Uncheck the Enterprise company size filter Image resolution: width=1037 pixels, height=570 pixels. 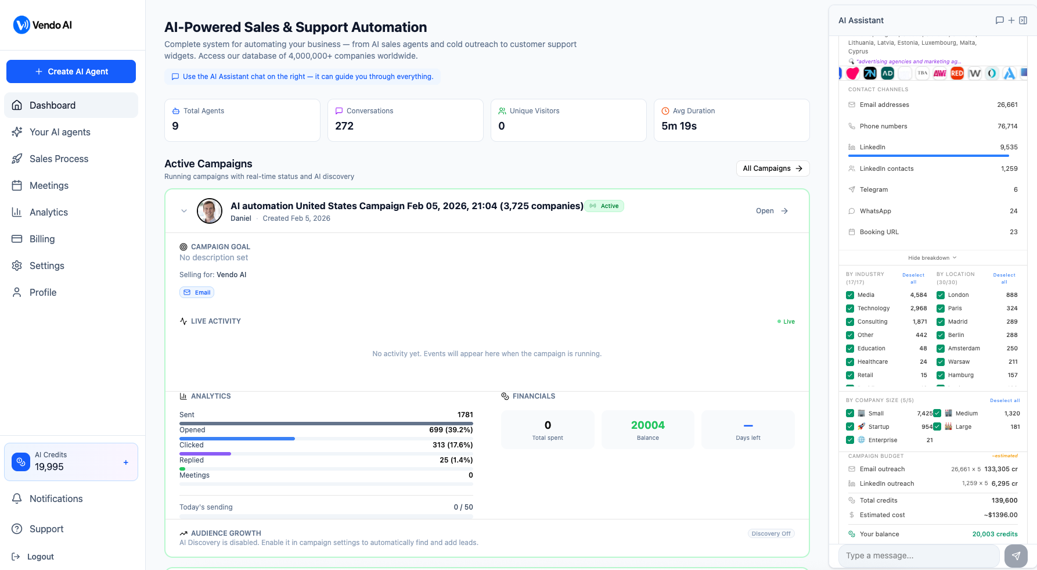click(849, 440)
